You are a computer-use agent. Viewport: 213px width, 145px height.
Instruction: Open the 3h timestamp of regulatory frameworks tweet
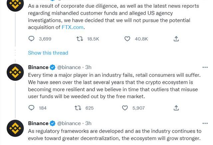(88, 123)
